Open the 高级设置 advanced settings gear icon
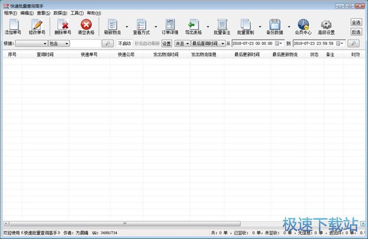This screenshot has width=368, height=239. point(326,24)
